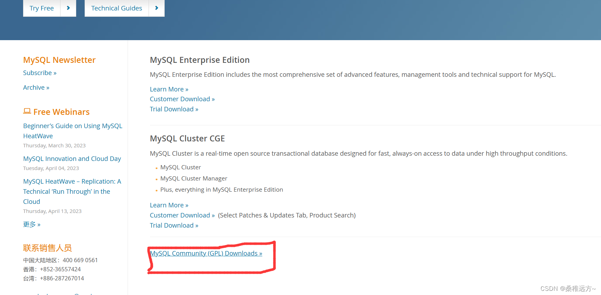The width and height of the screenshot is (601, 295).
Task: Click the MySQL Cluster bullet item
Action: [x=180, y=167]
